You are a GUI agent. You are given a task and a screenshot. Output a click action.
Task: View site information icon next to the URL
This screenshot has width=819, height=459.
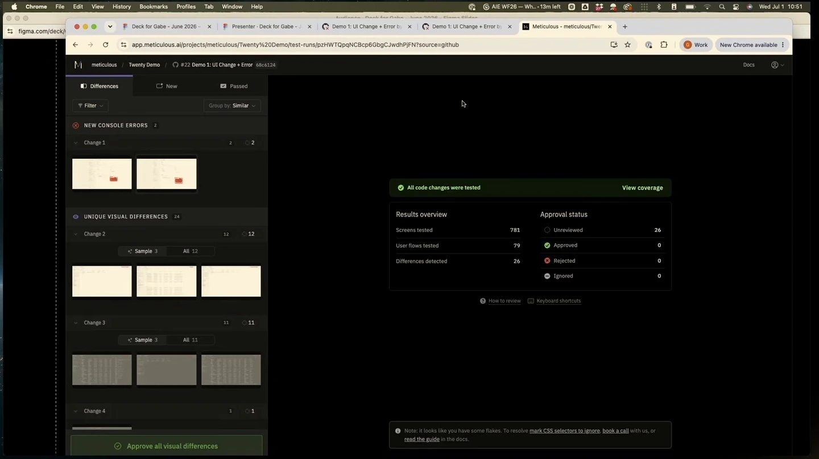123,45
